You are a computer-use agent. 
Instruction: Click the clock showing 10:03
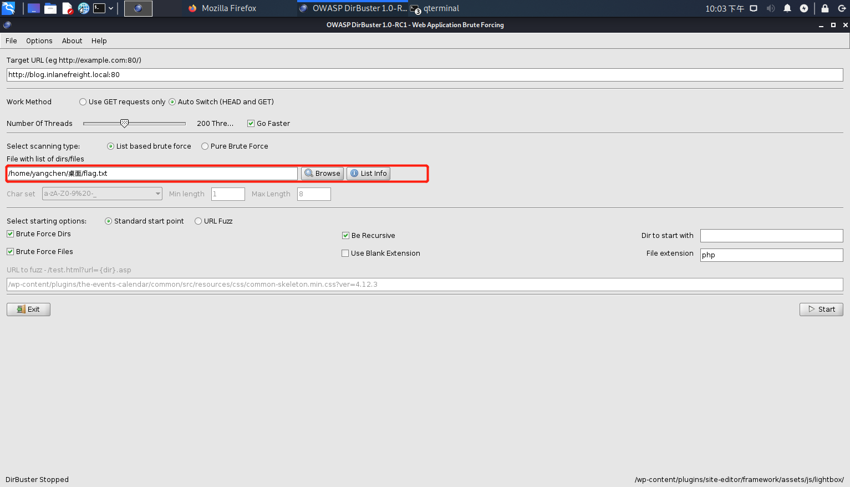point(725,8)
